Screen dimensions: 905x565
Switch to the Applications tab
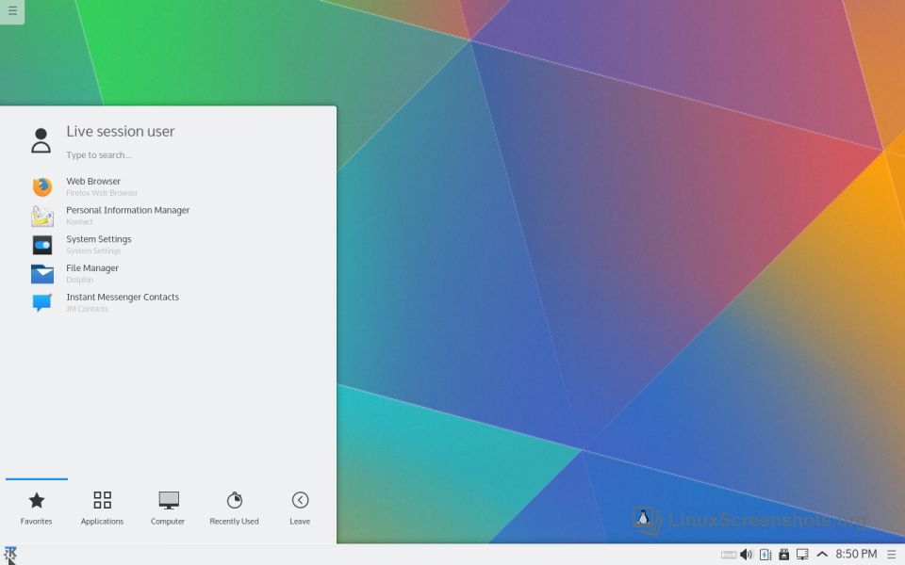tap(102, 508)
